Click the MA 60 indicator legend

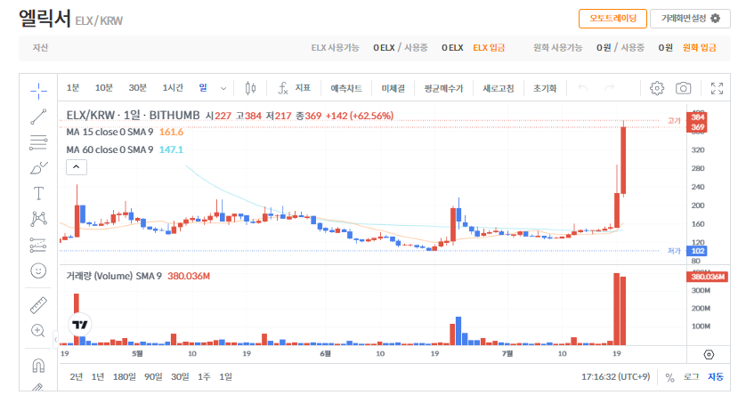point(125,149)
